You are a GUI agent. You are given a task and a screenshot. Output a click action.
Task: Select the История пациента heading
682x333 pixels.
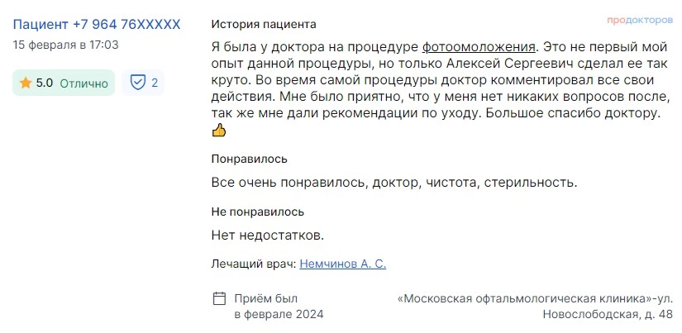264,24
